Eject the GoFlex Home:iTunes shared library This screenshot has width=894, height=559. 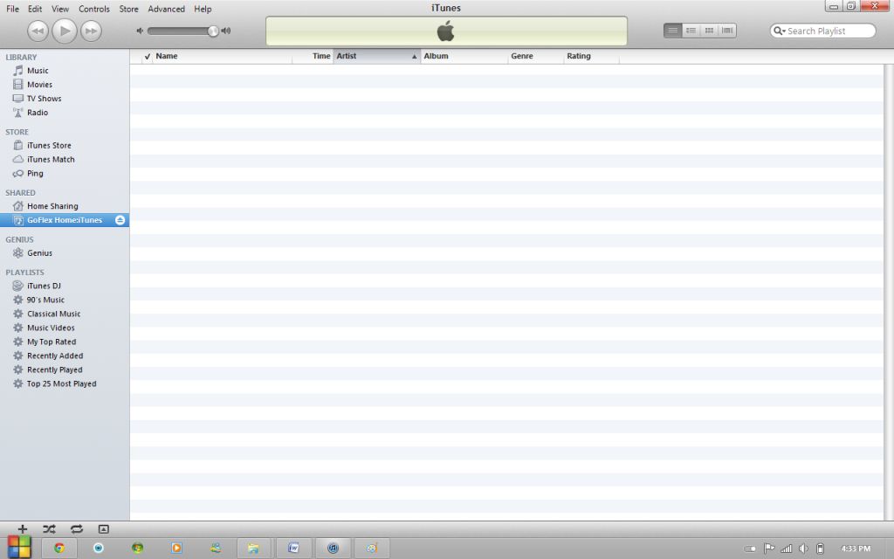click(x=120, y=220)
